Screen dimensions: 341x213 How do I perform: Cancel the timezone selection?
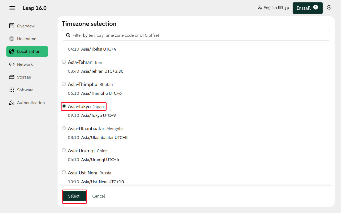coord(99,196)
